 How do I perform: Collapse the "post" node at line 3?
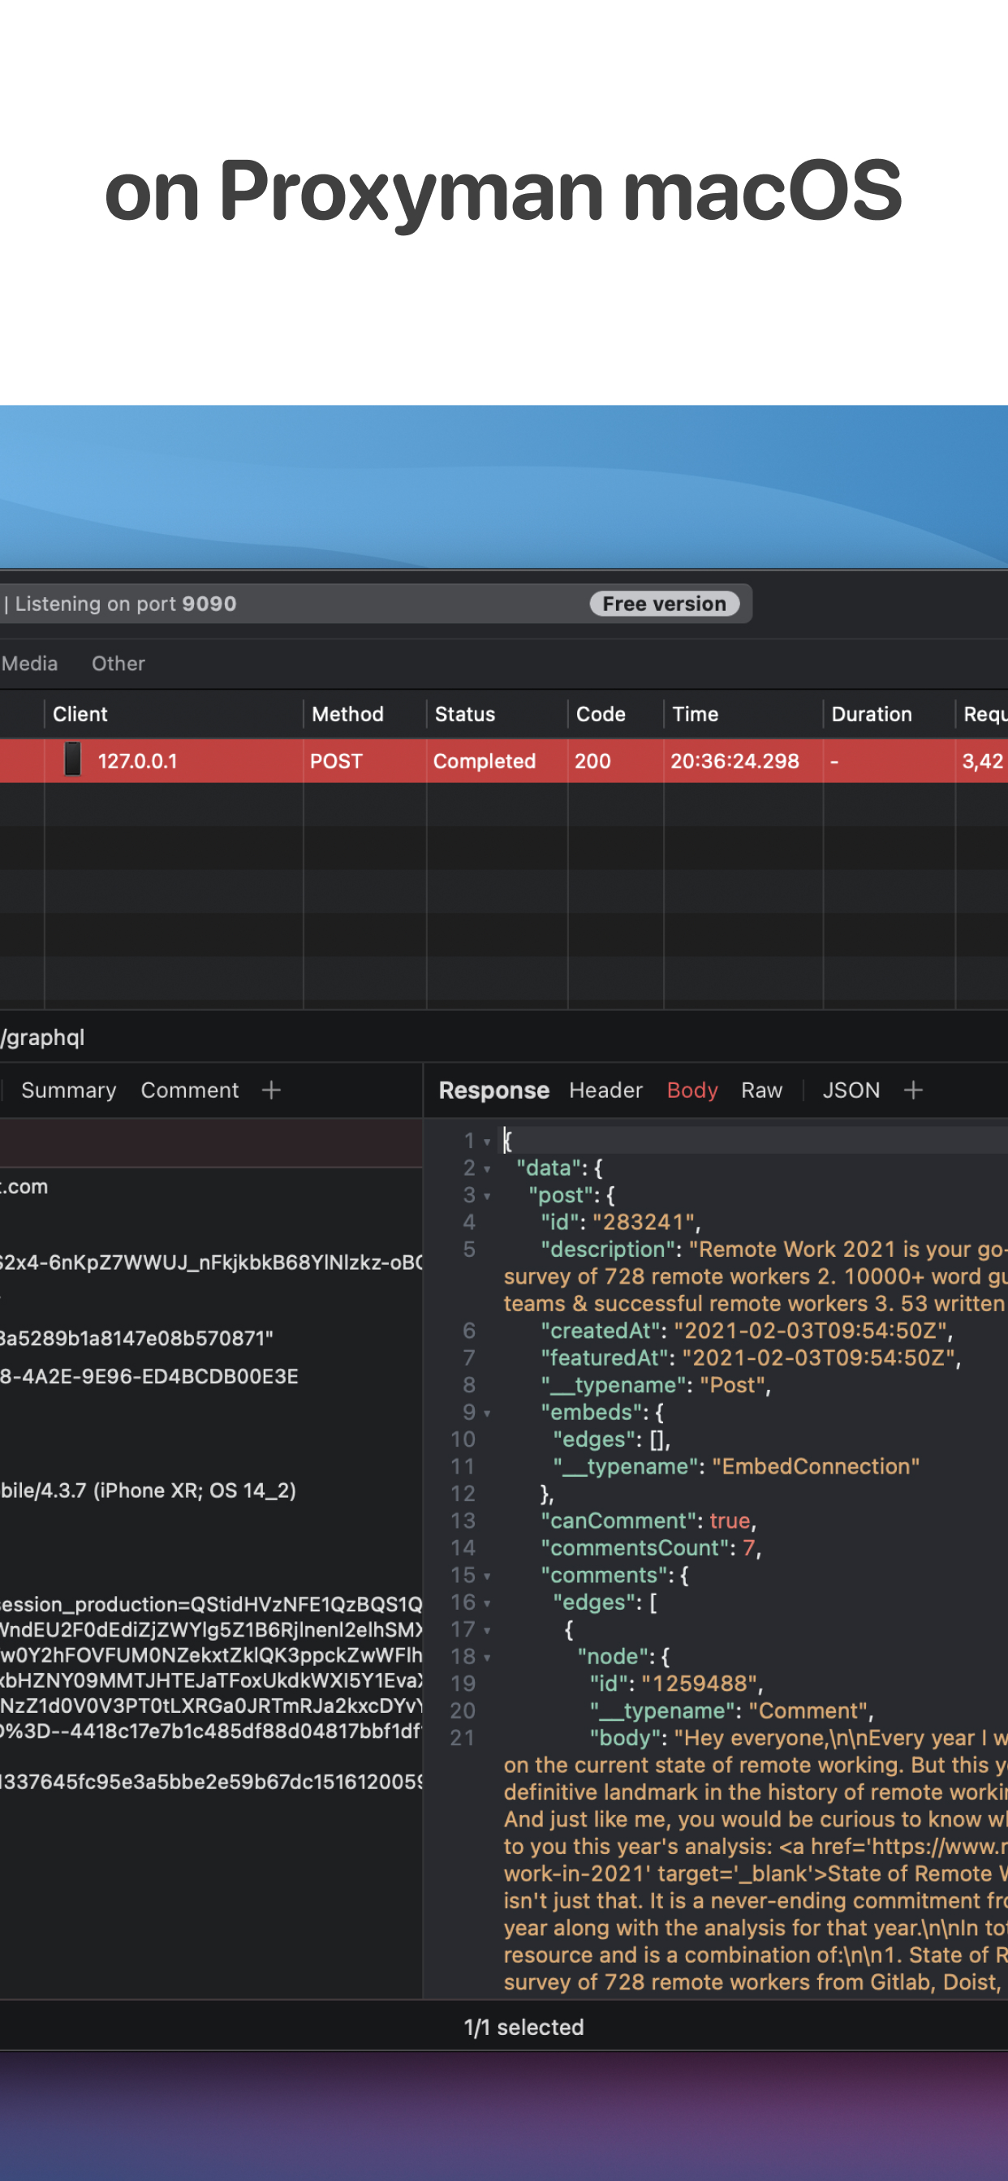click(487, 1196)
